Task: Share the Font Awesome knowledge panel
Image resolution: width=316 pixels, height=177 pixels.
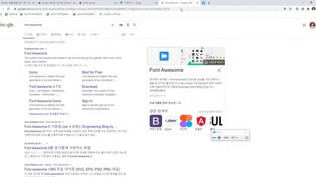Action: tap(219, 70)
